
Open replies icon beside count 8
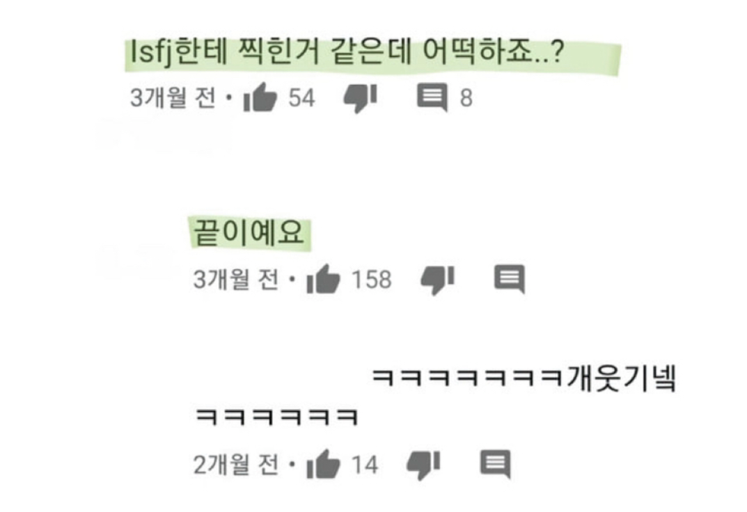[432, 97]
